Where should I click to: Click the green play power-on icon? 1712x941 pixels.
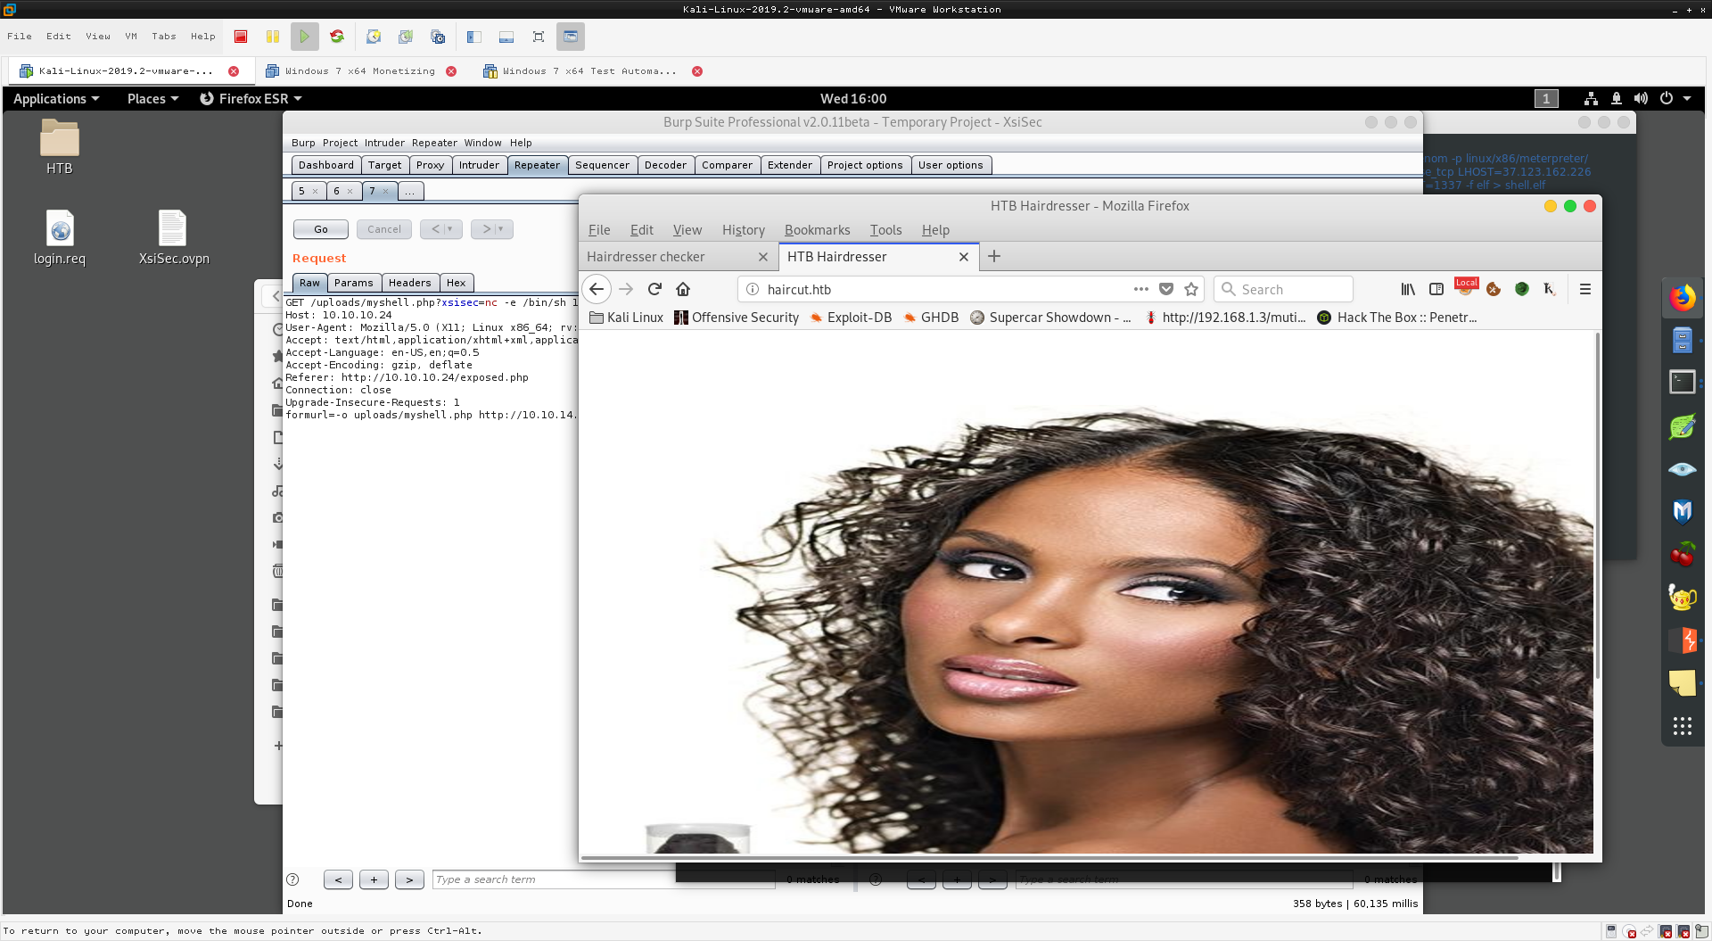pos(305,37)
